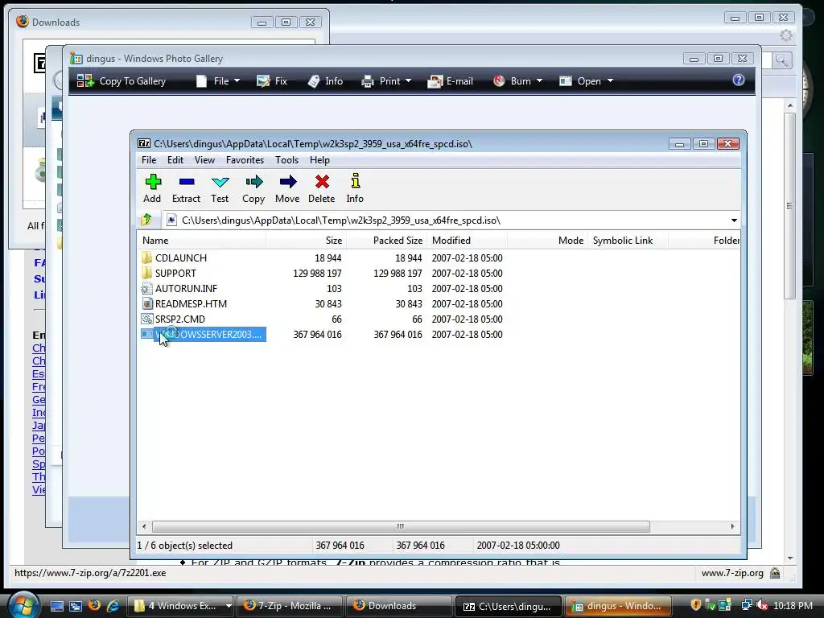The image size is (824, 618).
Task: Click the volume icon in system tray
Action: [x=763, y=605]
